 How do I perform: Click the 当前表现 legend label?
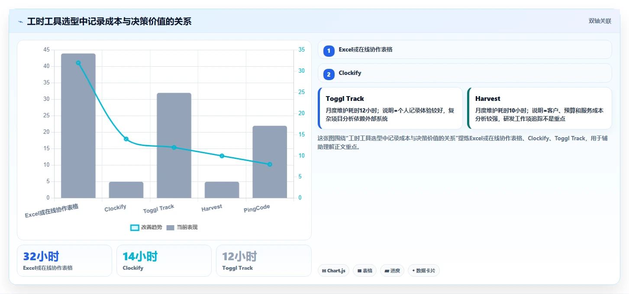(187, 227)
